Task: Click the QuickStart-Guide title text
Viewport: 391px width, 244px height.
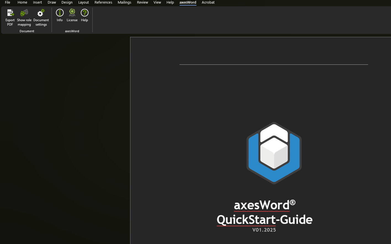Action: 264,220
